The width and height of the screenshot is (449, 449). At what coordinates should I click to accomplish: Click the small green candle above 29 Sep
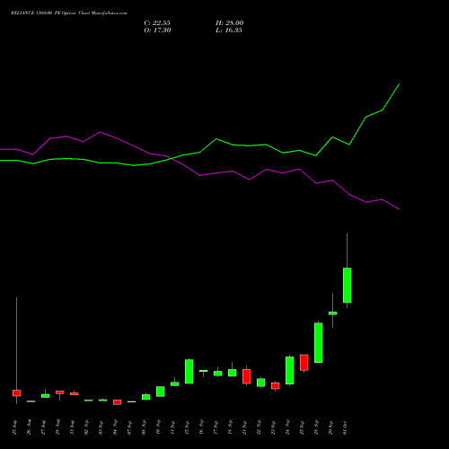[333, 313]
